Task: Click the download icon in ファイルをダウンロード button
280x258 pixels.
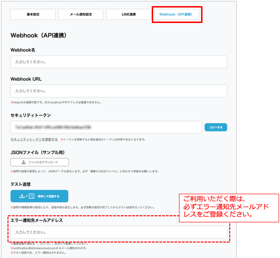Action: (x=23, y=162)
